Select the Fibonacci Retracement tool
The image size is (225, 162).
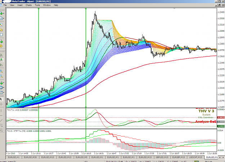(x=1, y=130)
